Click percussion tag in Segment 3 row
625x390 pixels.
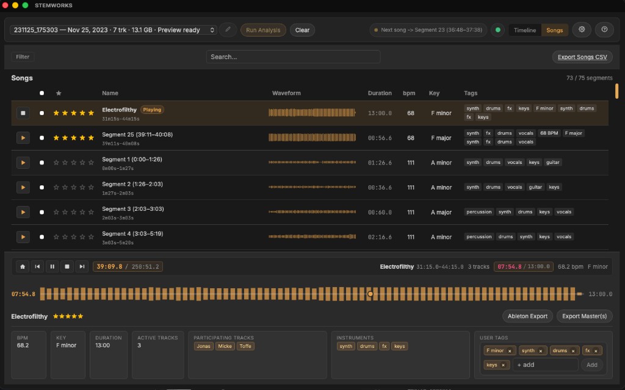point(479,212)
